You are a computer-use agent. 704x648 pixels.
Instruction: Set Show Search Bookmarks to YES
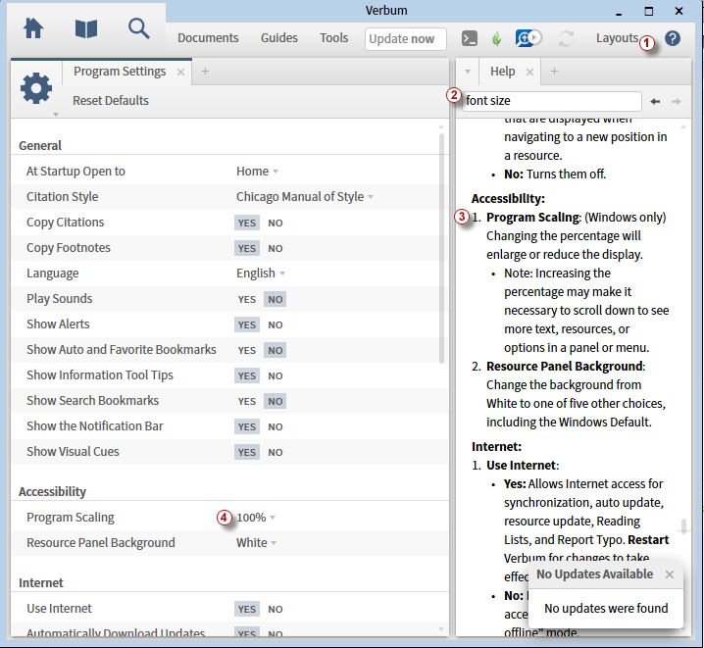(x=246, y=402)
